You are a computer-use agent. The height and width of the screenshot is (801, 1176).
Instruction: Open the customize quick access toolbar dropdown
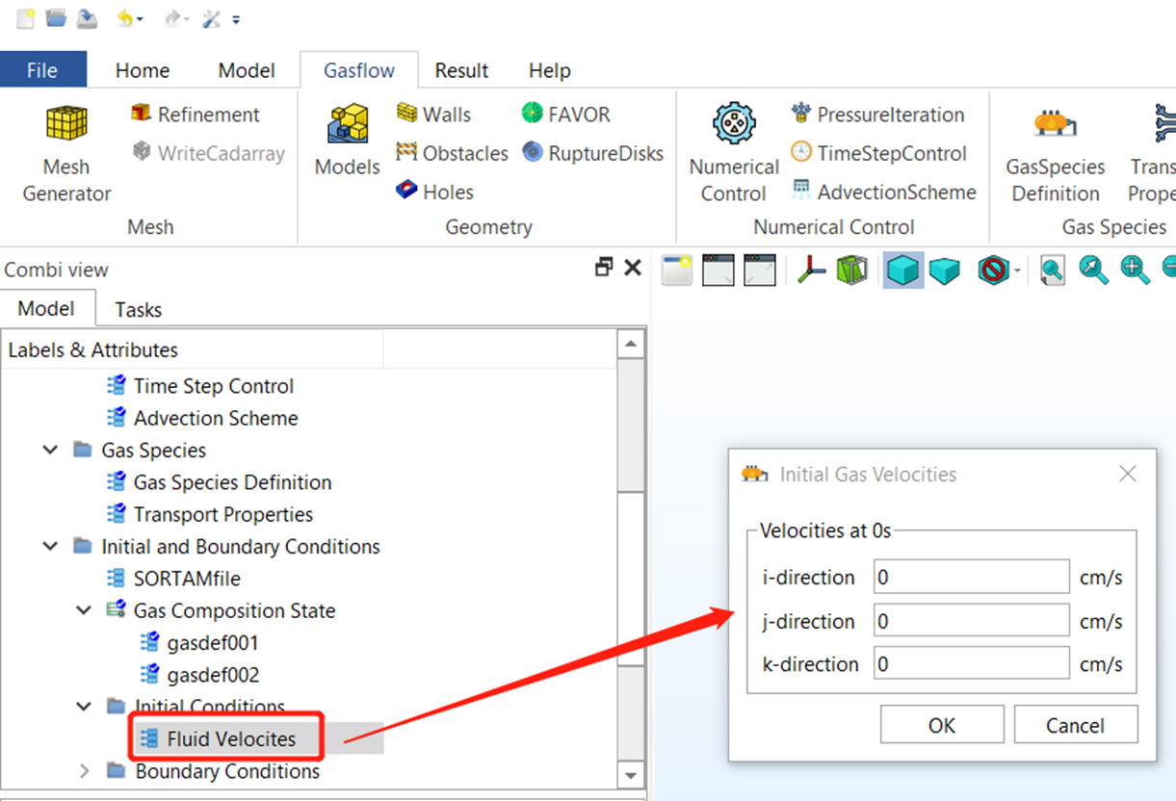tap(237, 19)
